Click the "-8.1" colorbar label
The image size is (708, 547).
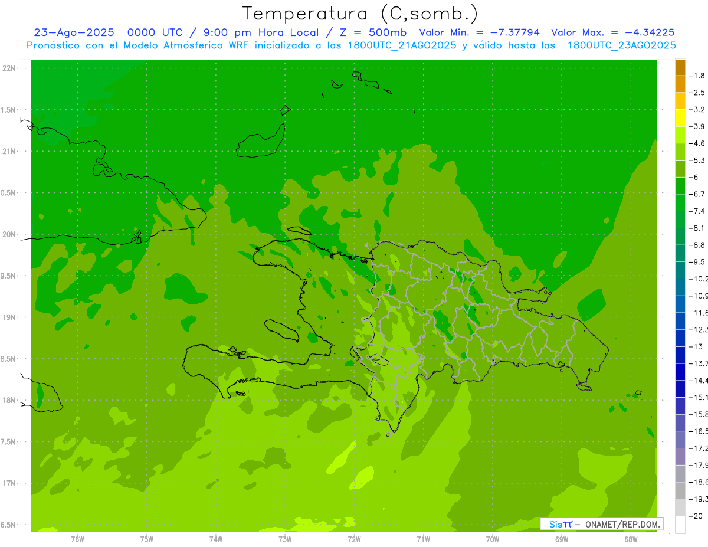[697, 228]
